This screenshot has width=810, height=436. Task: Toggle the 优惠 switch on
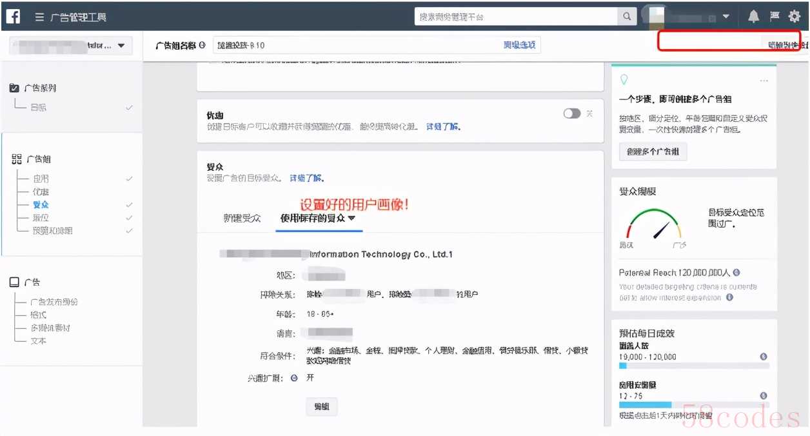571,114
